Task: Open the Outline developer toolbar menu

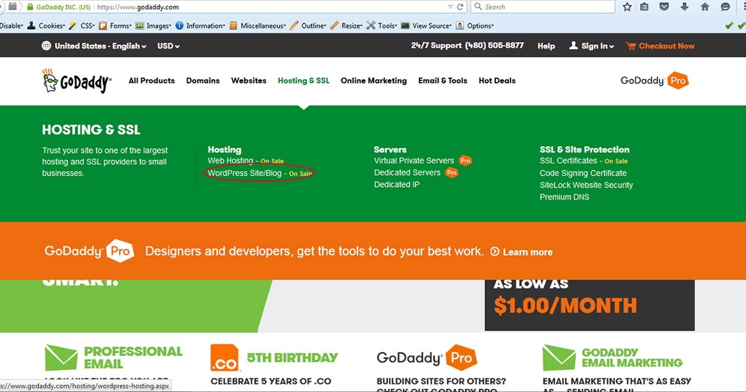Action: click(x=308, y=26)
